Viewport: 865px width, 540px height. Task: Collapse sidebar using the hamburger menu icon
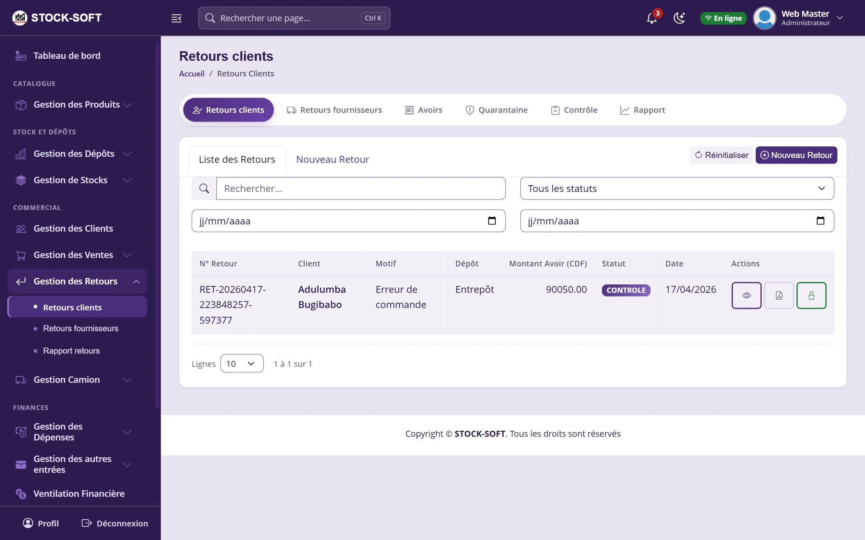click(176, 18)
